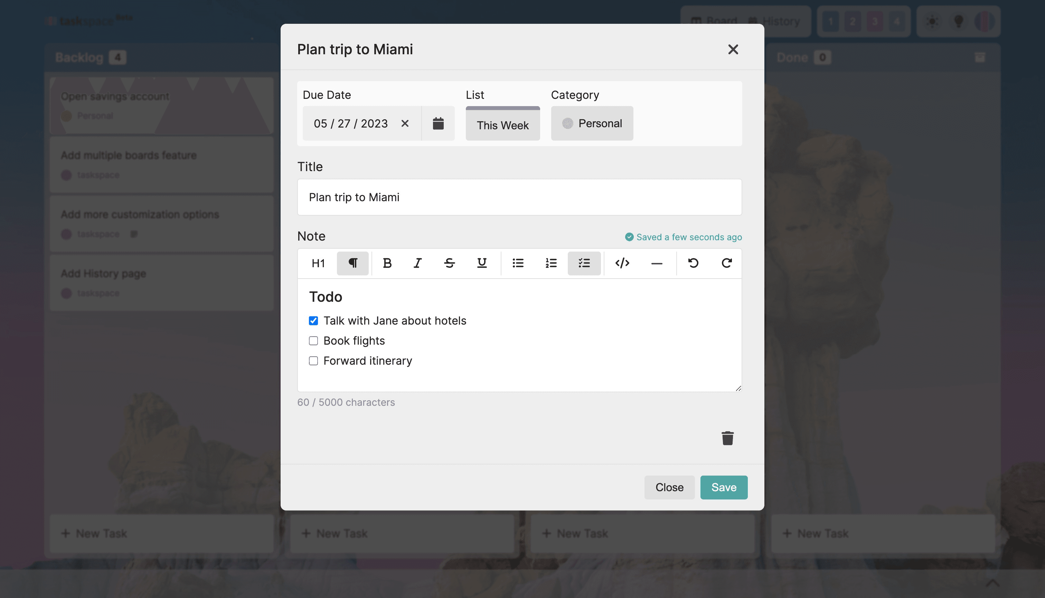
Task: Apply bold formatting in the note editor
Action: 386,263
